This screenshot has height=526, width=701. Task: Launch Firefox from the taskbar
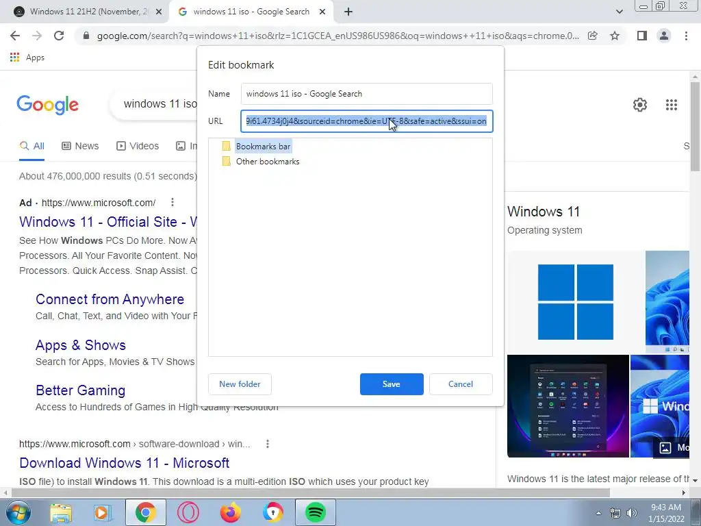click(x=230, y=512)
